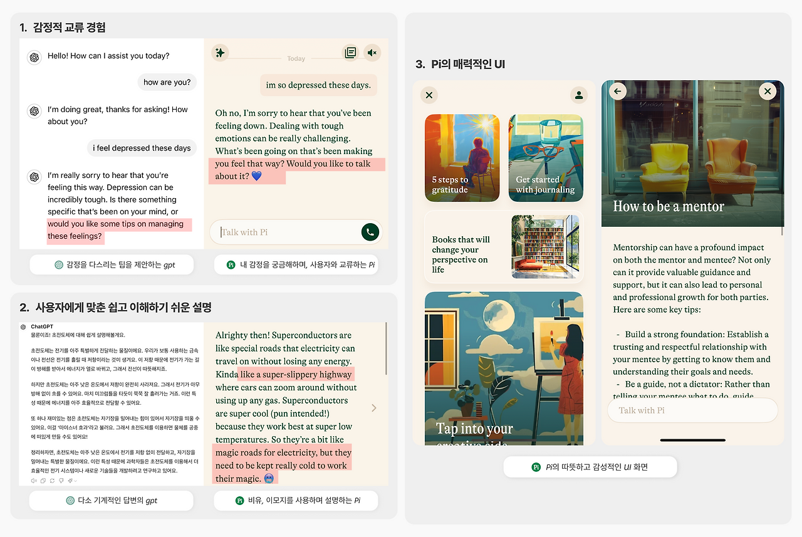Click the "how are you?" chat bubble
Viewport: 802px width, 537px height.
[x=167, y=82]
